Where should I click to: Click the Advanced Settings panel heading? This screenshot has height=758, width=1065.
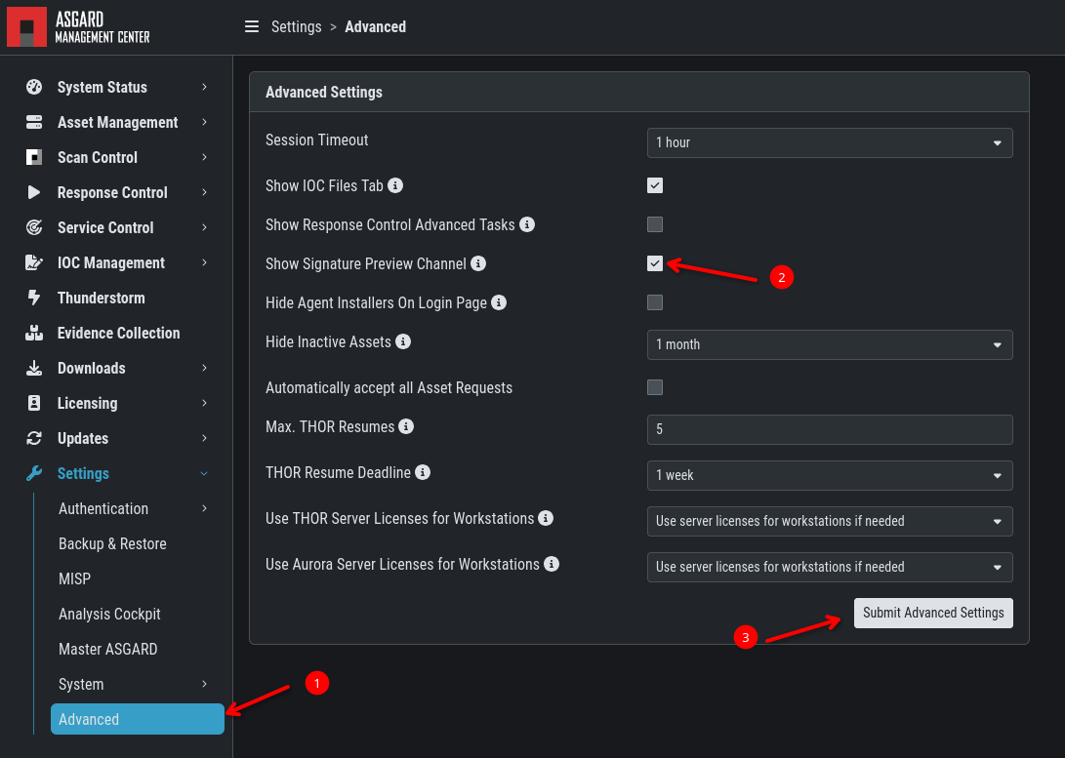tap(324, 93)
